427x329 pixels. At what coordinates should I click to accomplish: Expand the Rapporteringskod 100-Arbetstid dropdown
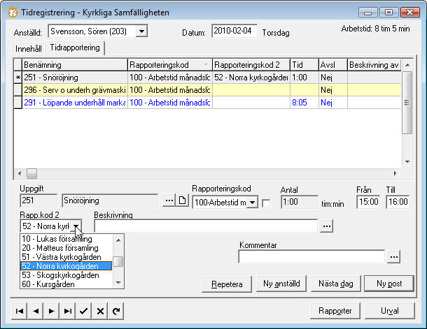(252, 202)
